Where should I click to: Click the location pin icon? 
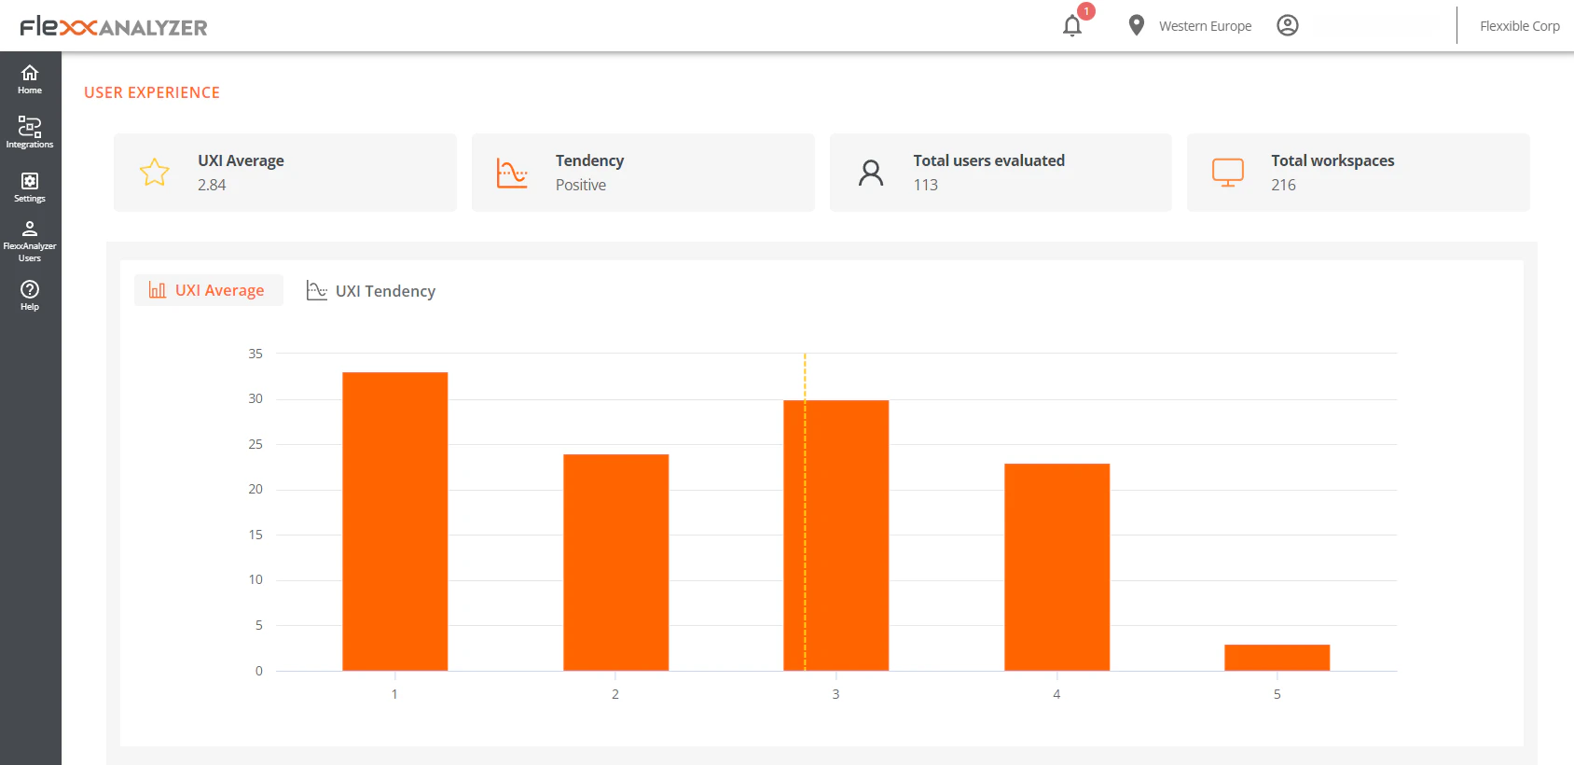point(1136,26)
